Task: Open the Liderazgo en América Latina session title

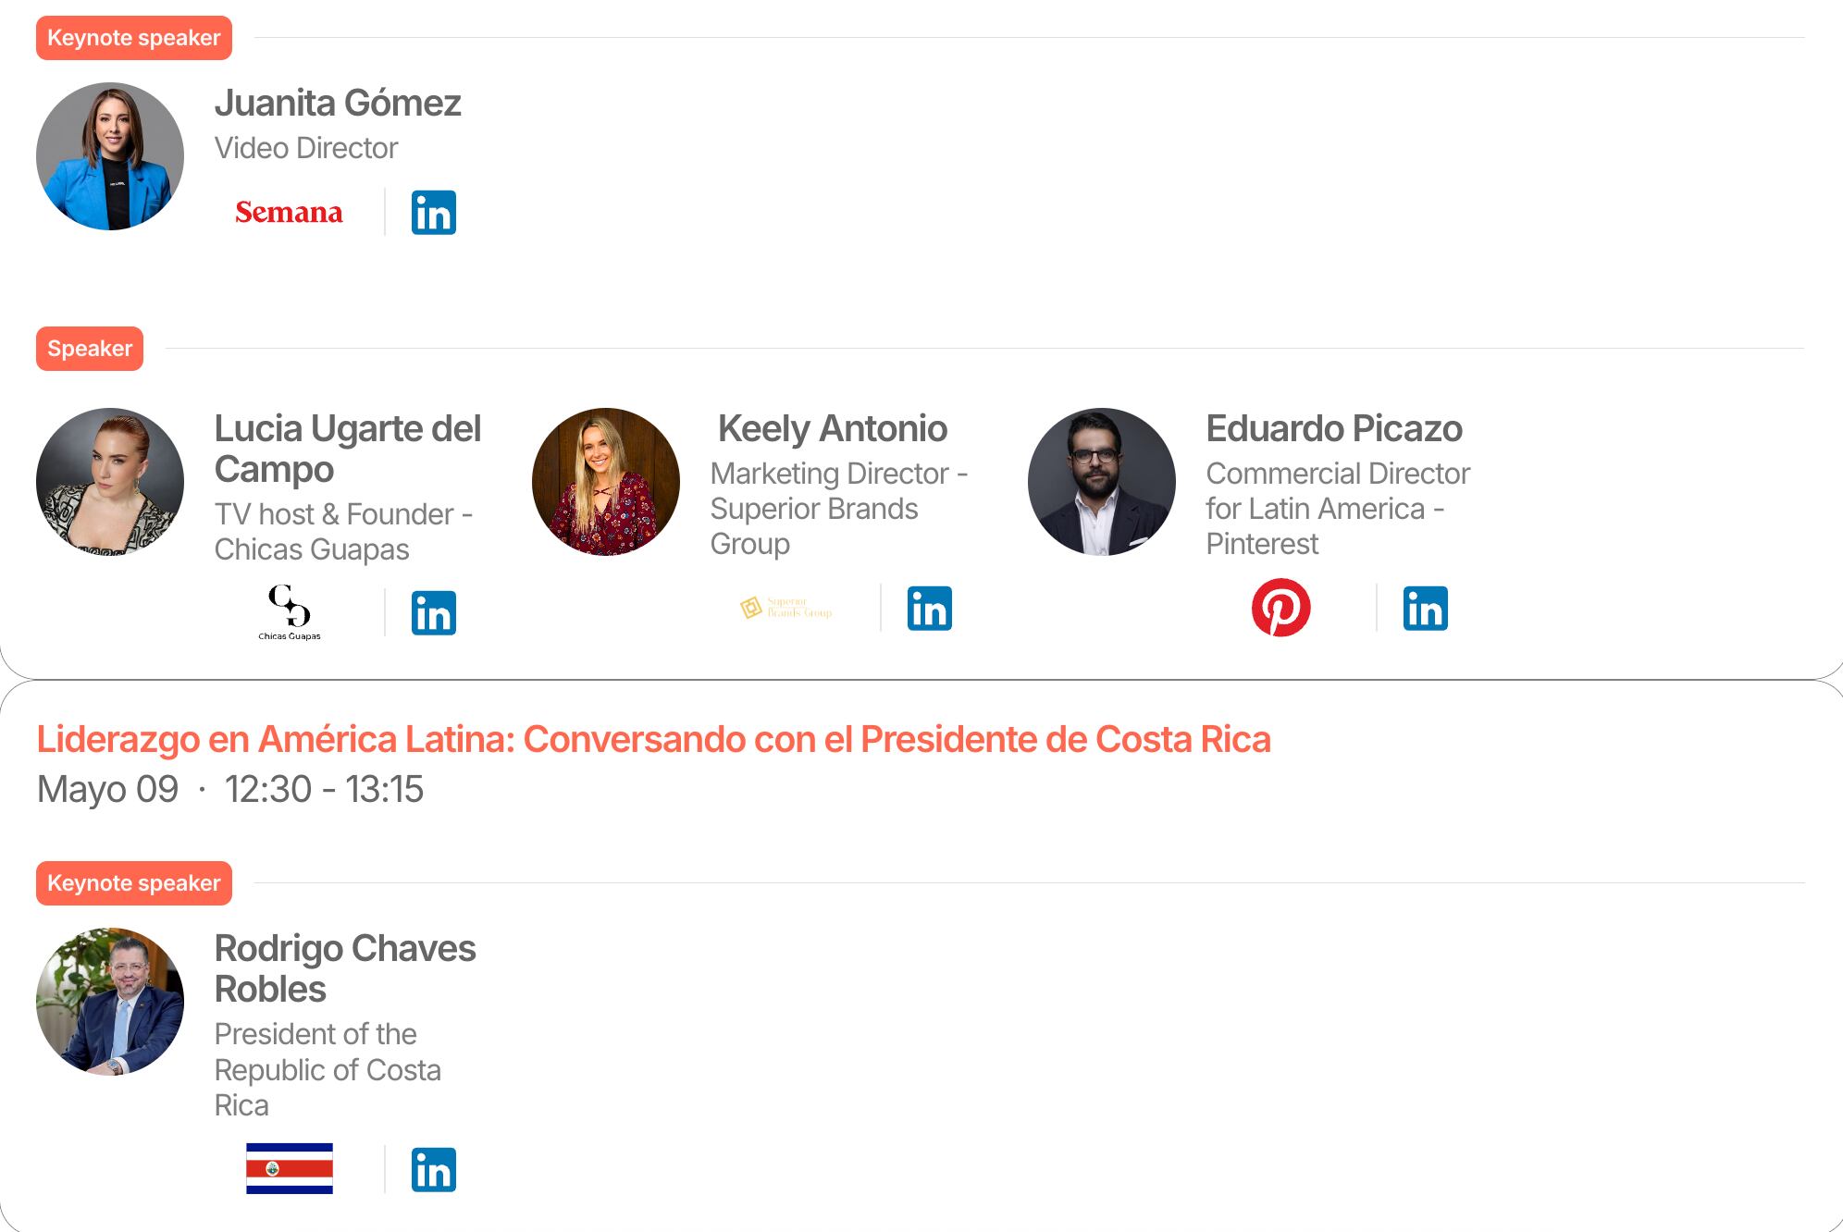Action: [653, 740]
